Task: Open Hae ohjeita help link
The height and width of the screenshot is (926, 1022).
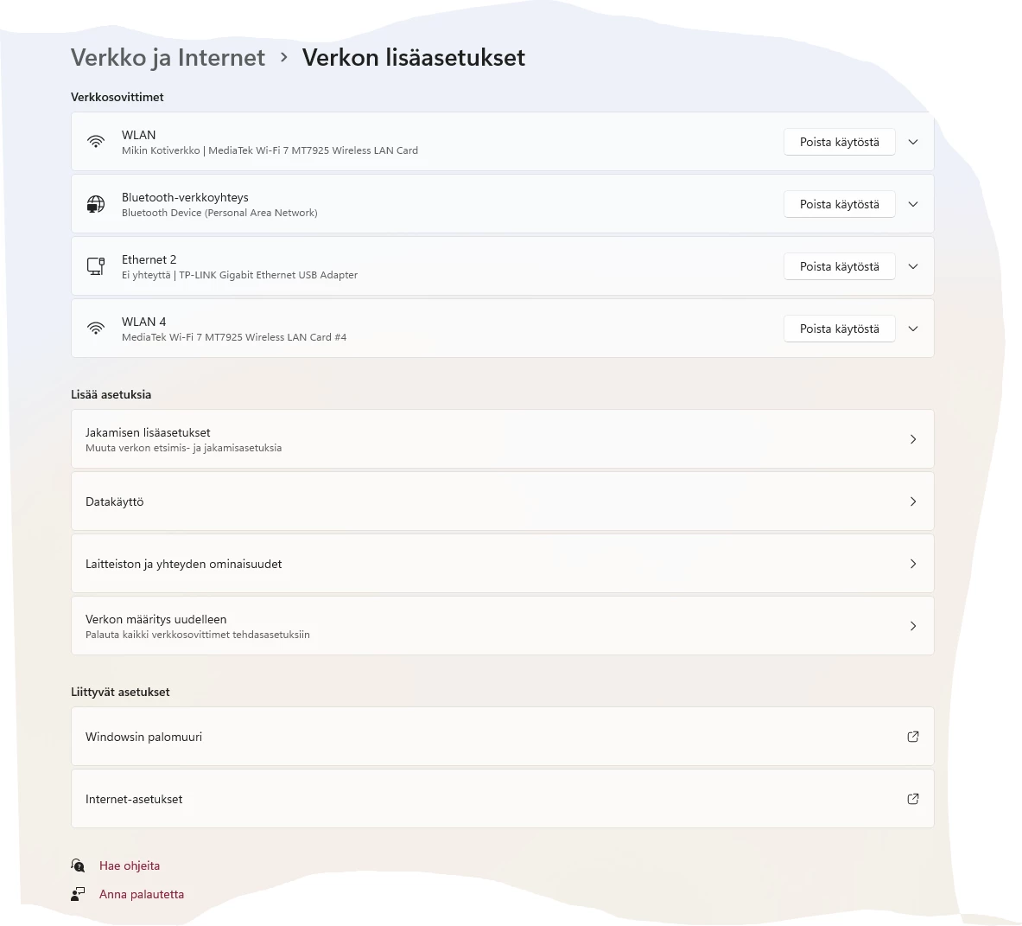Action: coord(130,865)
